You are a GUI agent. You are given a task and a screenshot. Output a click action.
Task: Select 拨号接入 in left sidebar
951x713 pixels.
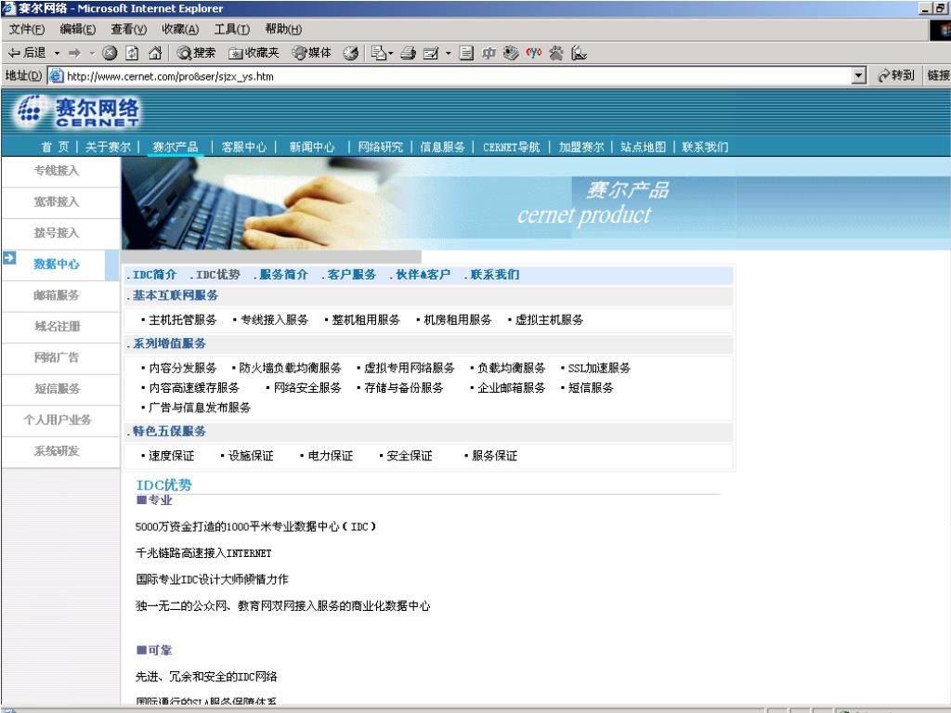tap(57, 233)
